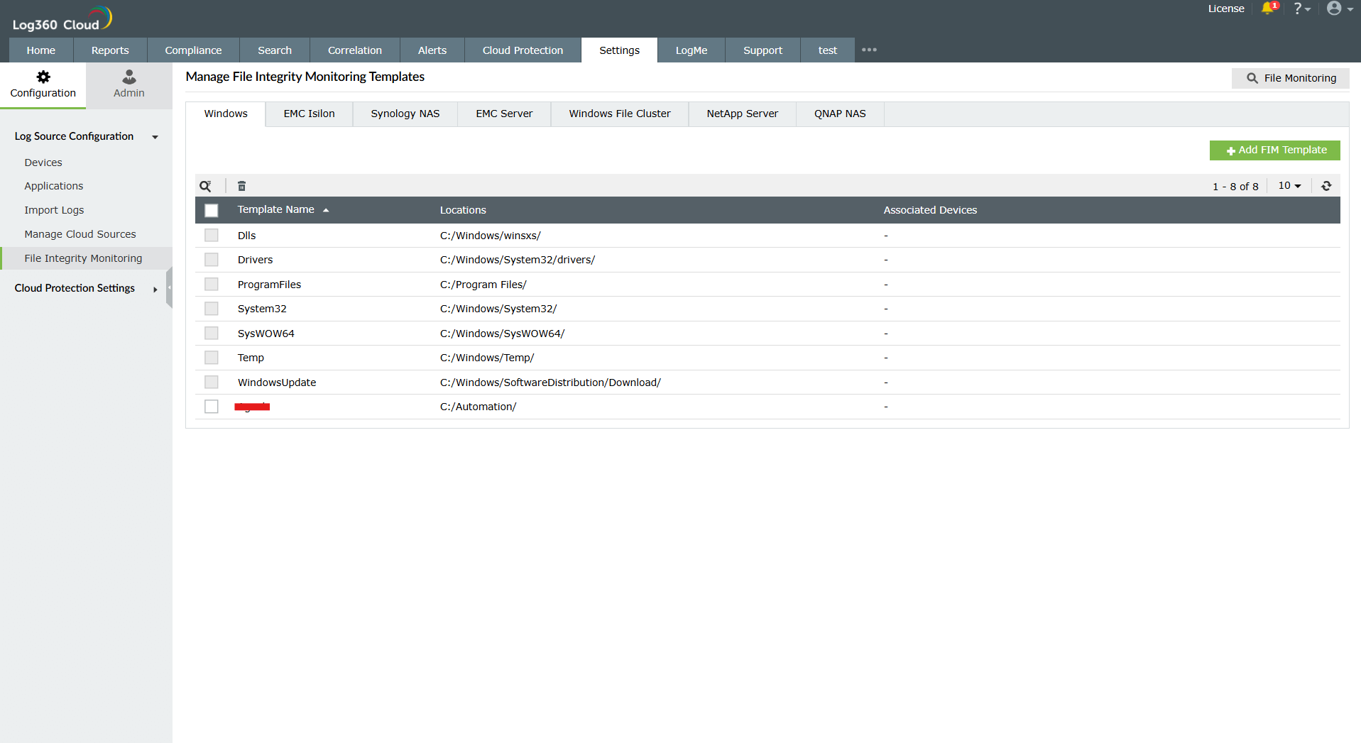Open the Admin panel
The height and width of the screenshot is (743, 1361).
(129, 84)
